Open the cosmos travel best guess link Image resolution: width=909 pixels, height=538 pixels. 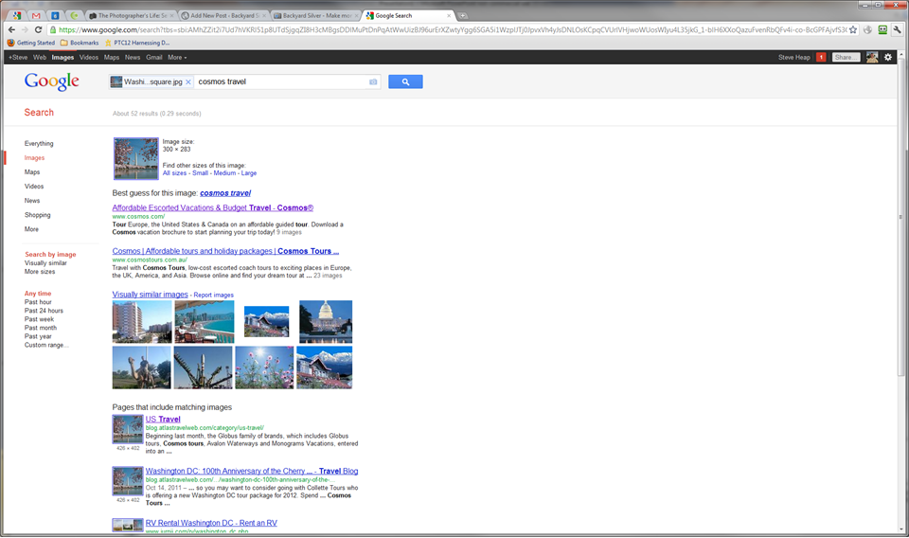[225, 193]
